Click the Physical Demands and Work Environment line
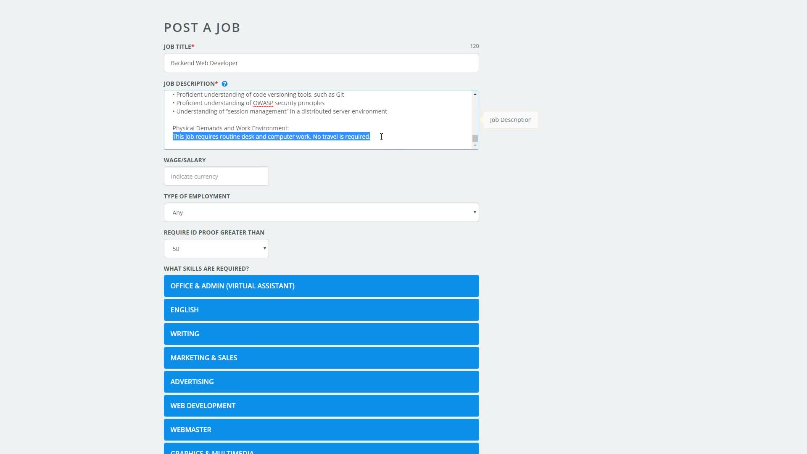 pos(230,128)
